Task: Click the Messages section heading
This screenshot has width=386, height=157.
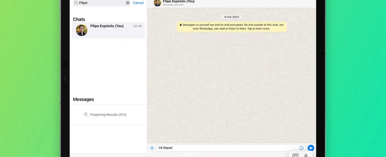Action: coord(84,99)
